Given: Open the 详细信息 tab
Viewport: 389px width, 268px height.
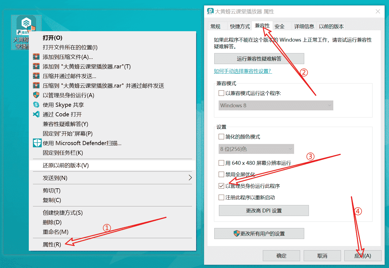Looking at the screenshot, I should click(x=304, y=26).
